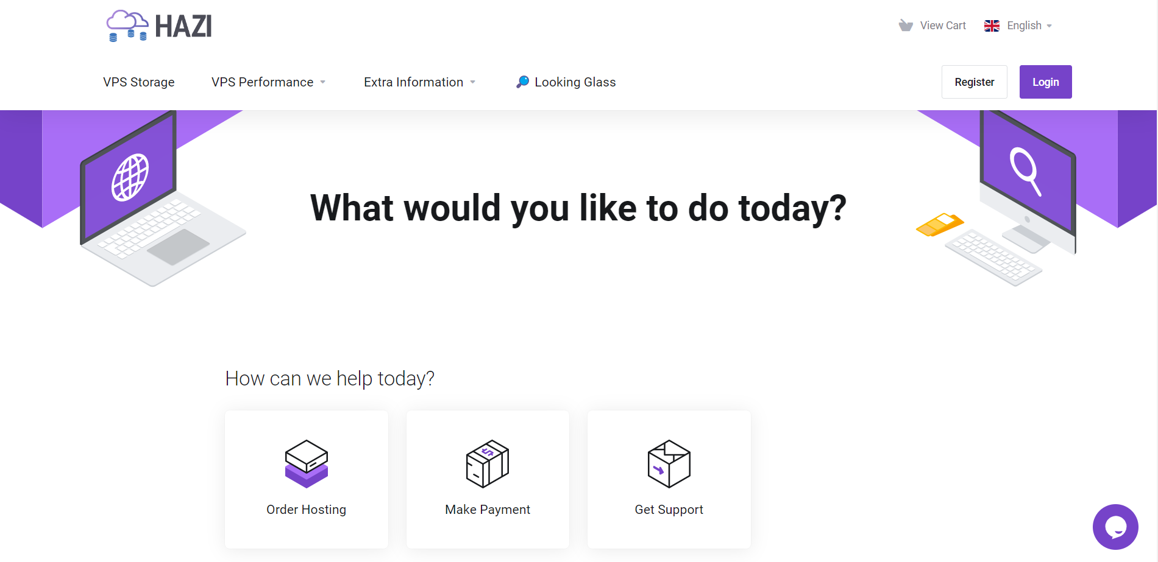Click the HAZI cloud logo
The image size is (1158, 562).
point(159,26)
